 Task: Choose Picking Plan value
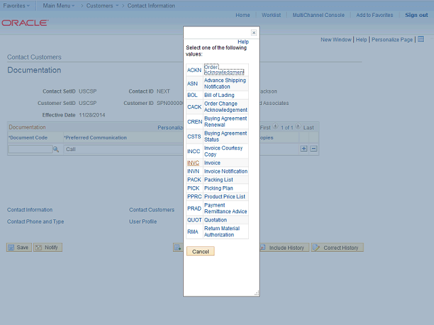pyautogui.click(x=218, y=188)
